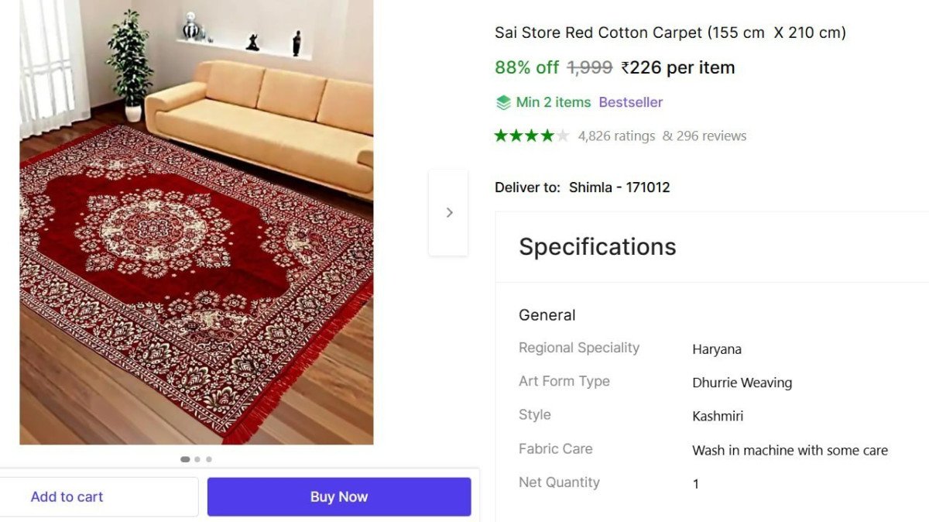Image resolution: width=929 pixels, height=522 pixels.
Task: Select the first carousel indicator dot
Action: click(x=185, y=459)
